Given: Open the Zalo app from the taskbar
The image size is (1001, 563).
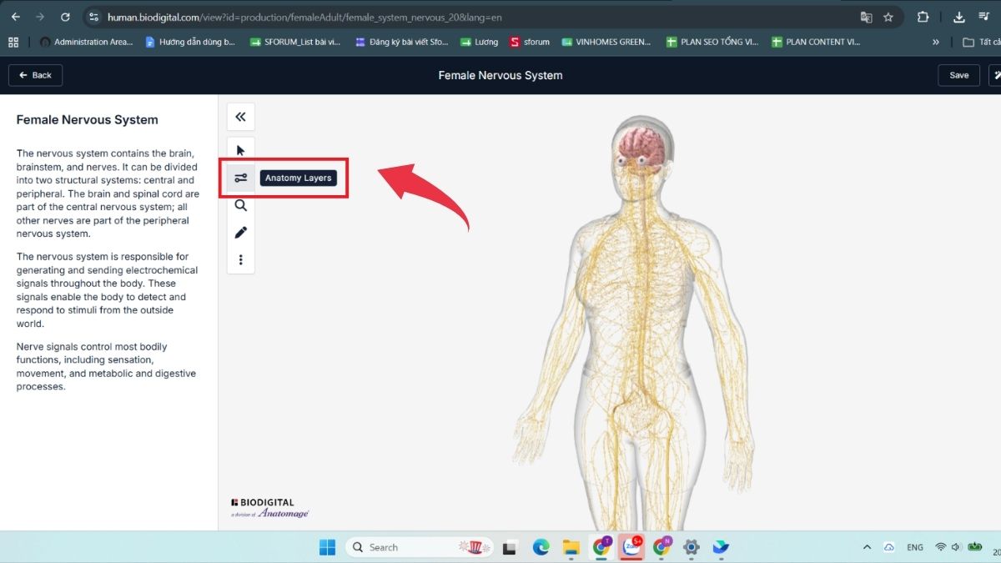Looking at the screenshot, I should 631,547.
